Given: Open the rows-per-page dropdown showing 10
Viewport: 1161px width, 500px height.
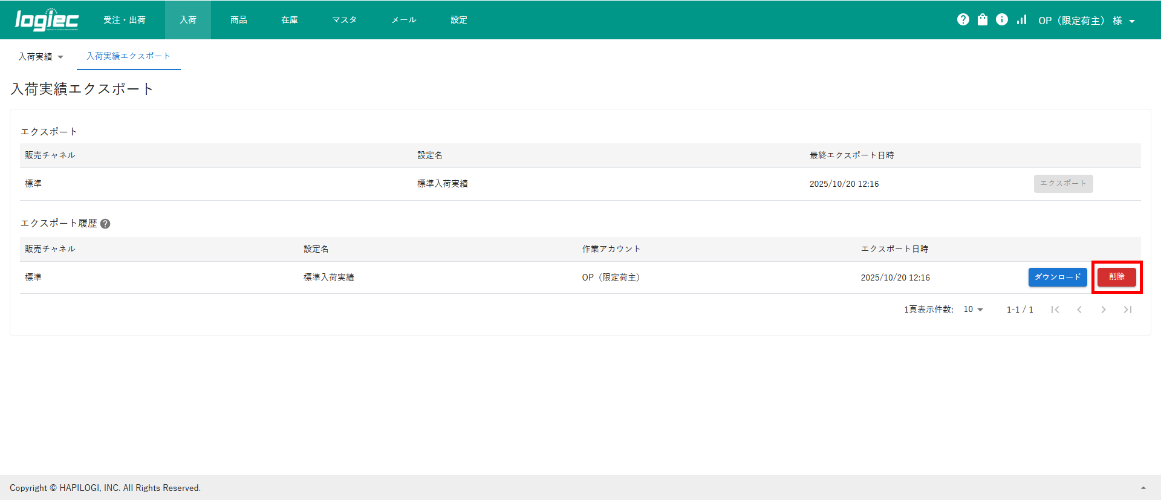Looking at the screenshot, I should (973, 310).
